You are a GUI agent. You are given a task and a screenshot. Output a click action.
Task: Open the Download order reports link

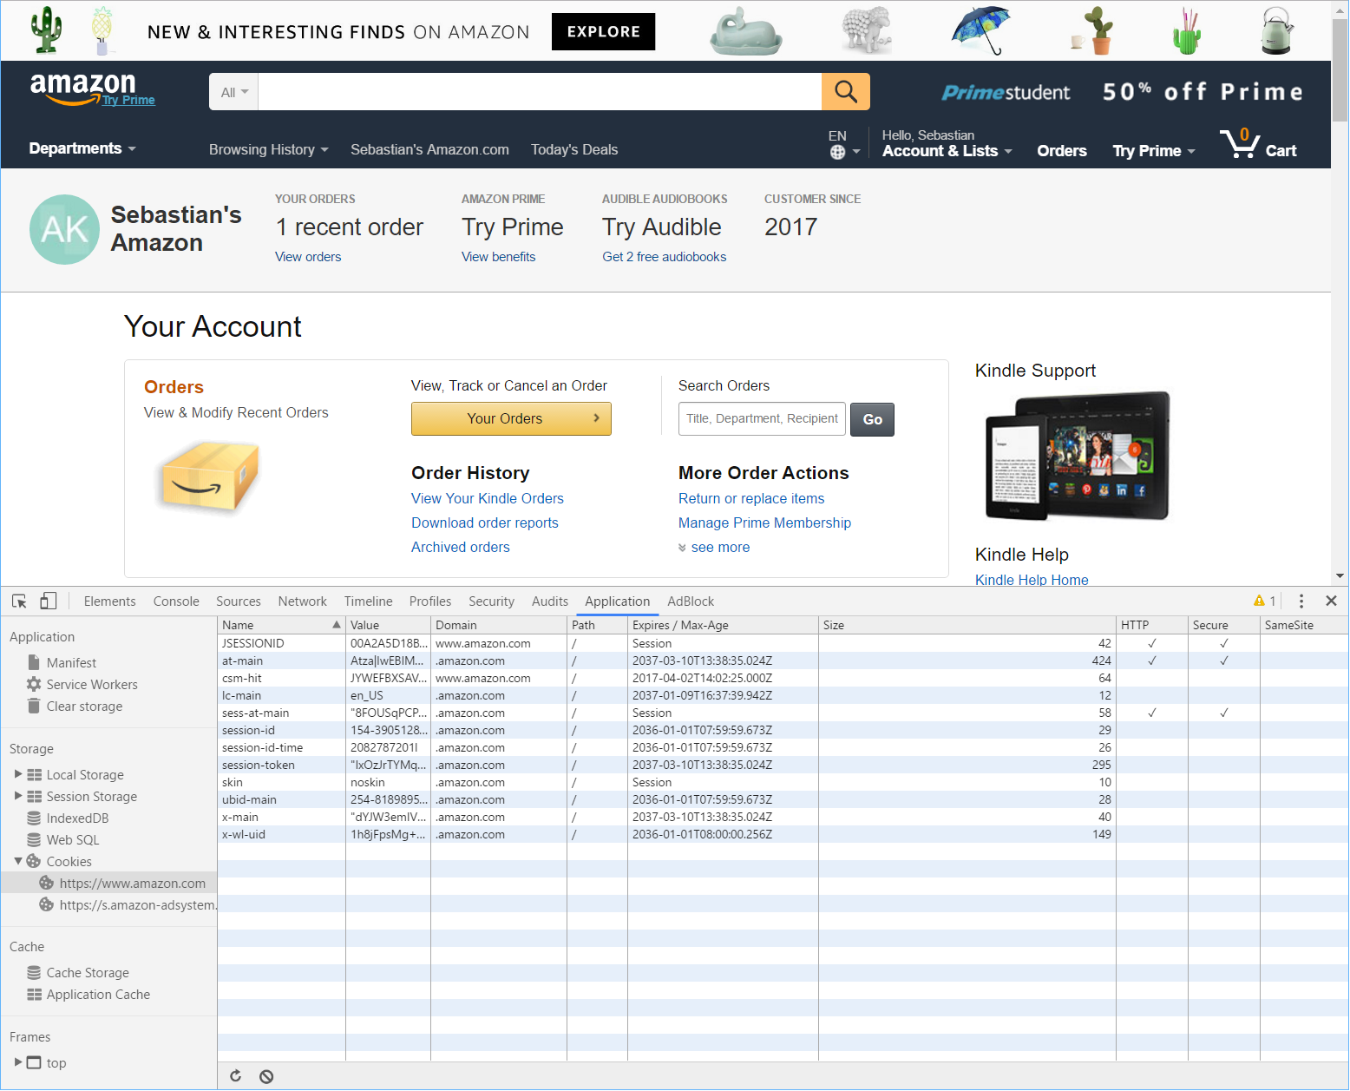[485, 522]
